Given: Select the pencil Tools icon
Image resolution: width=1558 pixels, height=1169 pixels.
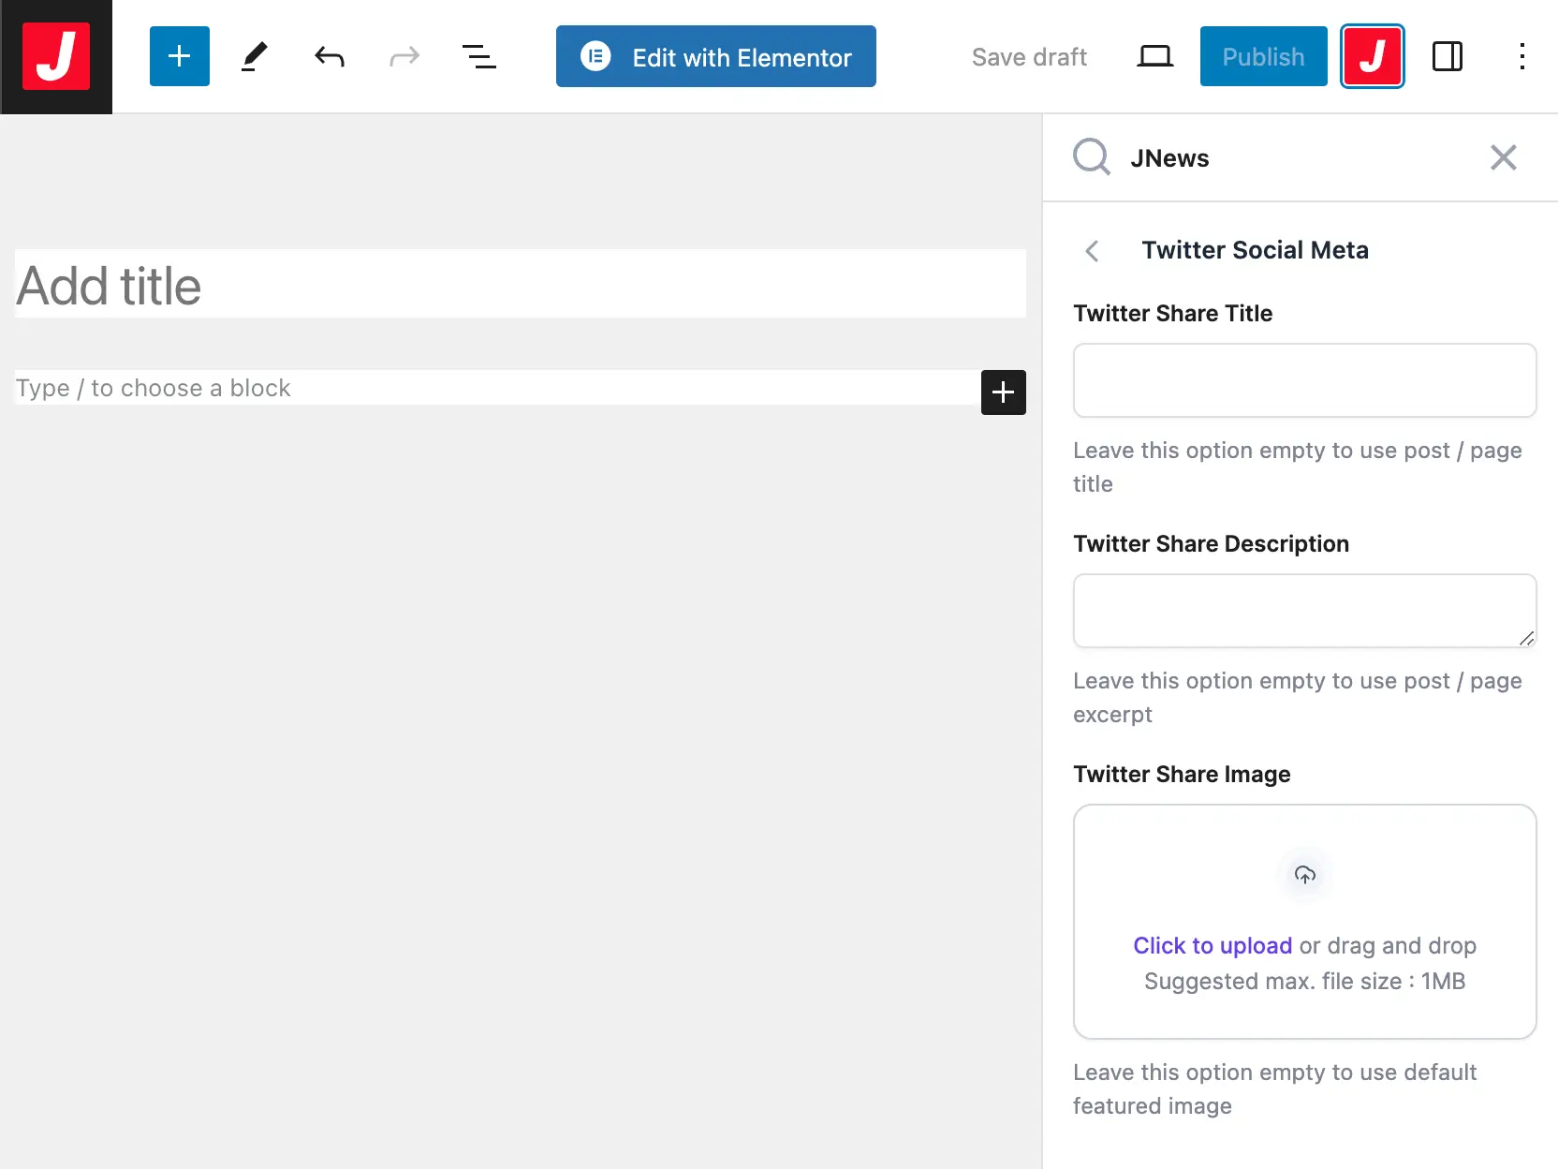Looking at the screenshot, I should point(254,56).
